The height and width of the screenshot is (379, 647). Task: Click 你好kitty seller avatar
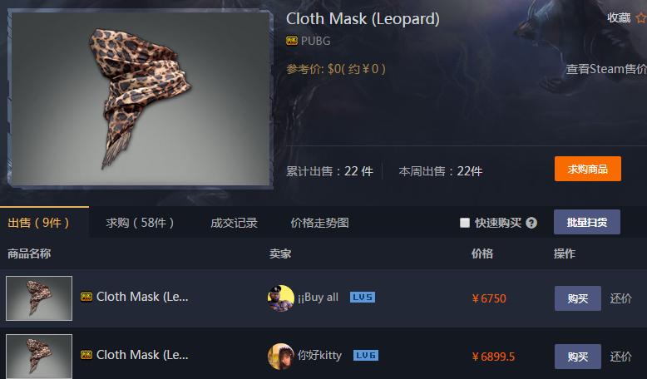[x=280, y=356]
